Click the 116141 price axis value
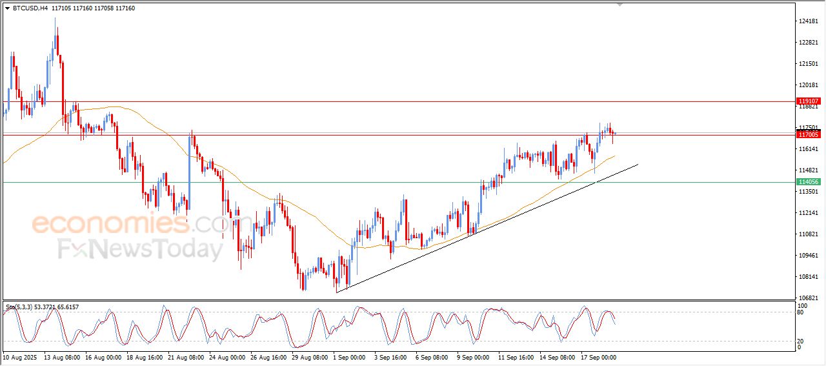 coord(810,149)
